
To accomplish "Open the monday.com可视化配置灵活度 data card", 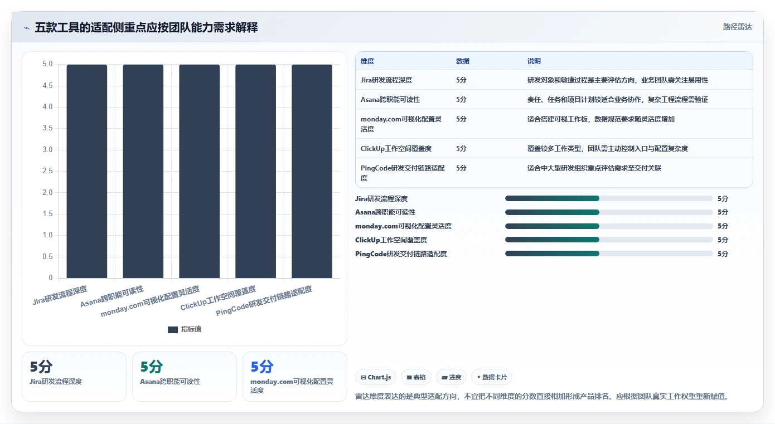I will click(295, 377).
